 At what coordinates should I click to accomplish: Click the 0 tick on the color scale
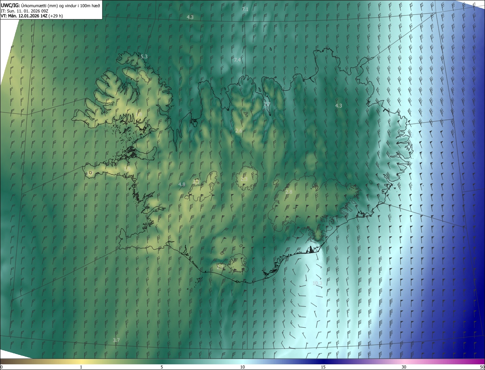(2, 367)
